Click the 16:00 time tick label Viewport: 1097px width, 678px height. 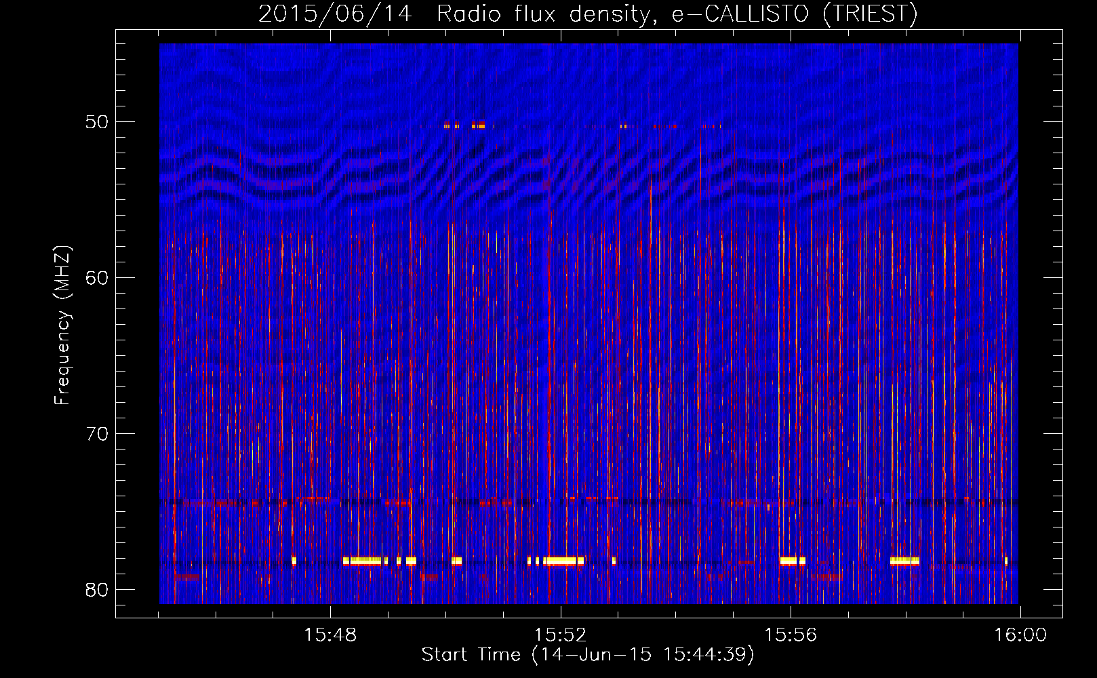[x=1020, y=635]
